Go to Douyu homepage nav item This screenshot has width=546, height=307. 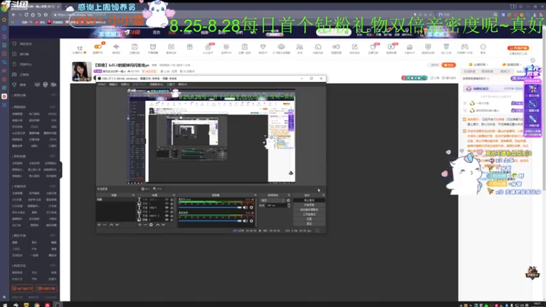point(156,32)
